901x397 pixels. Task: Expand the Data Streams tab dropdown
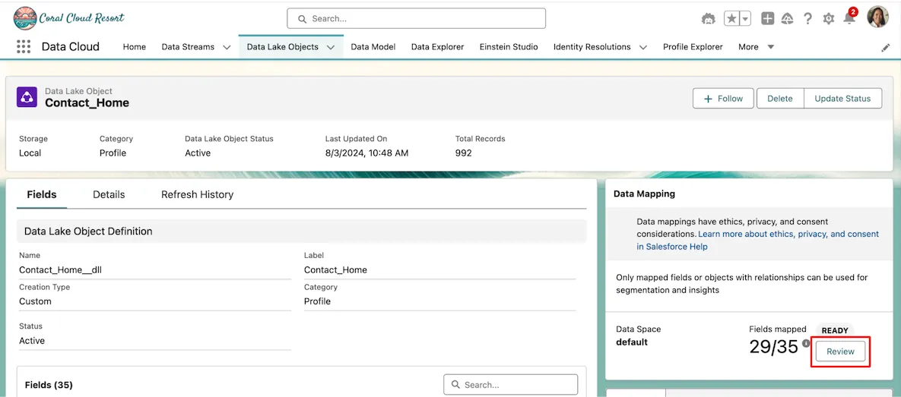point(227,47)
